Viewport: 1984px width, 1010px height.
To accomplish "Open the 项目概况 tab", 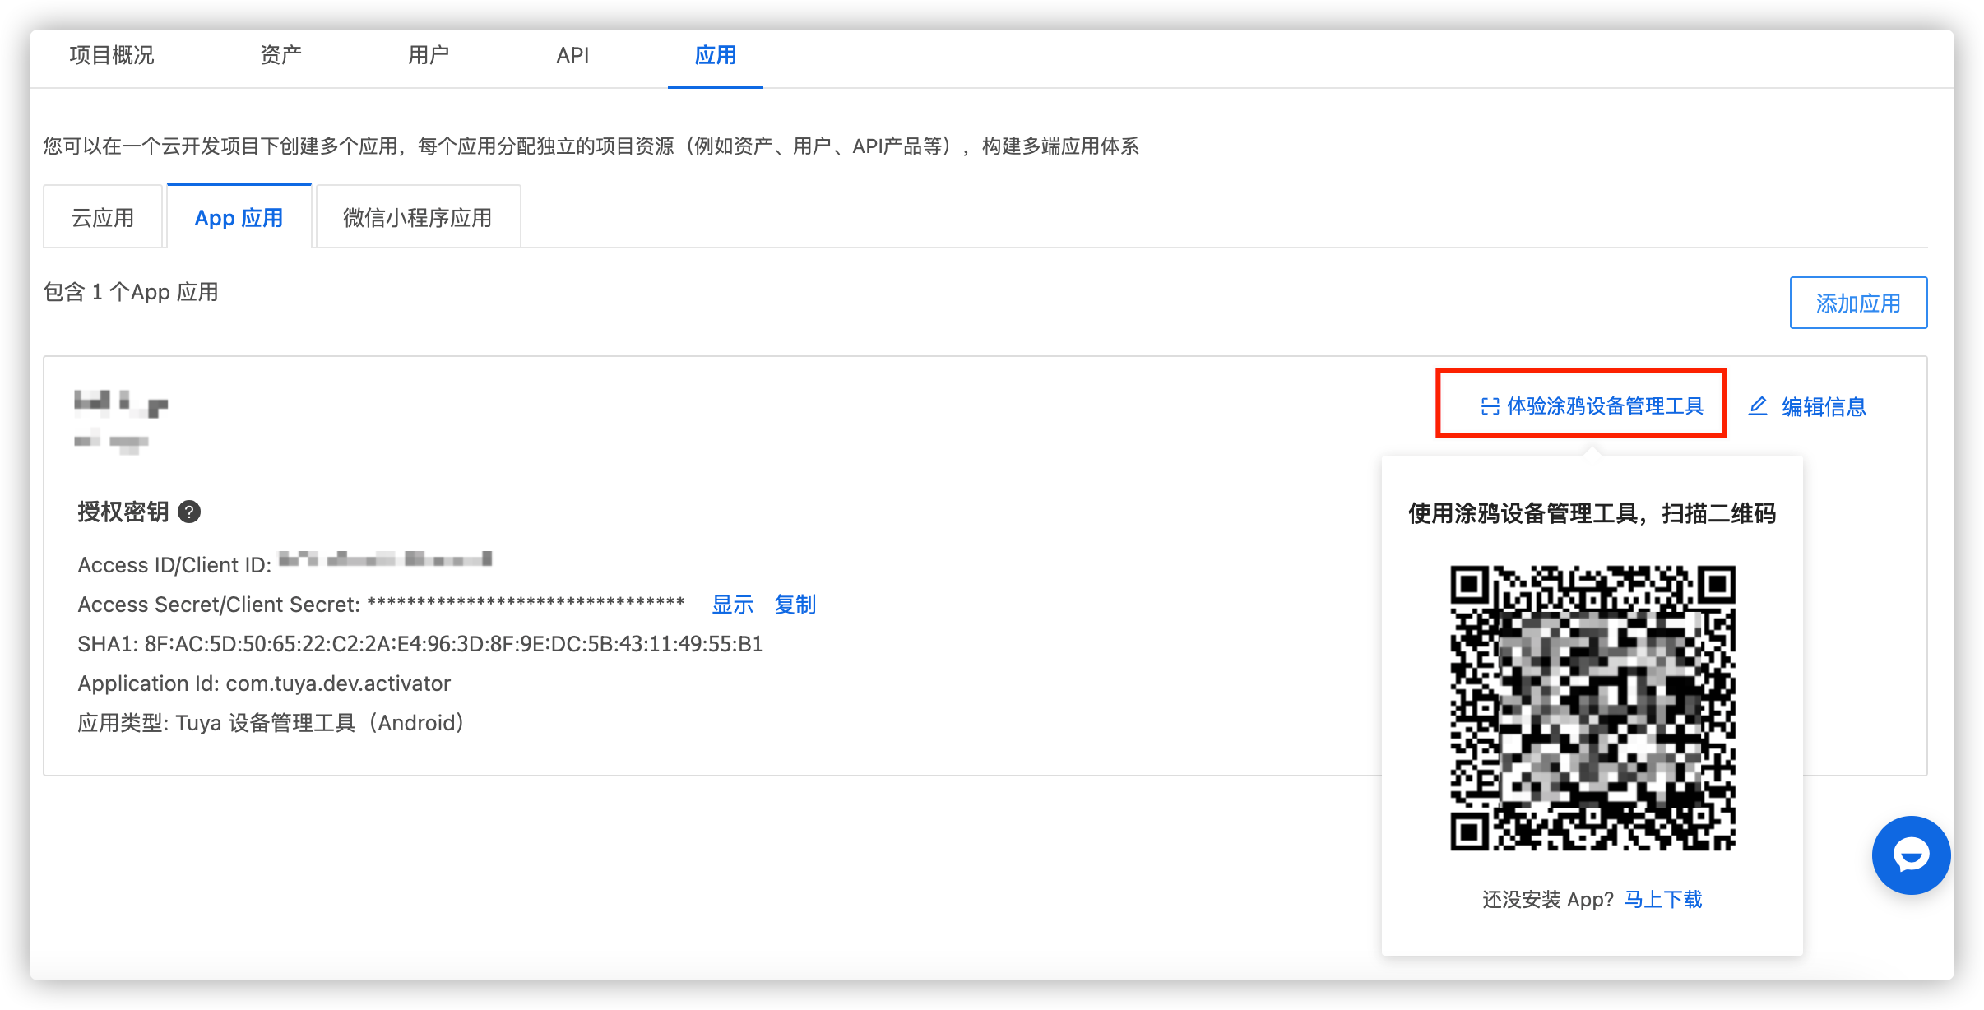I will (x=112, y=55).
